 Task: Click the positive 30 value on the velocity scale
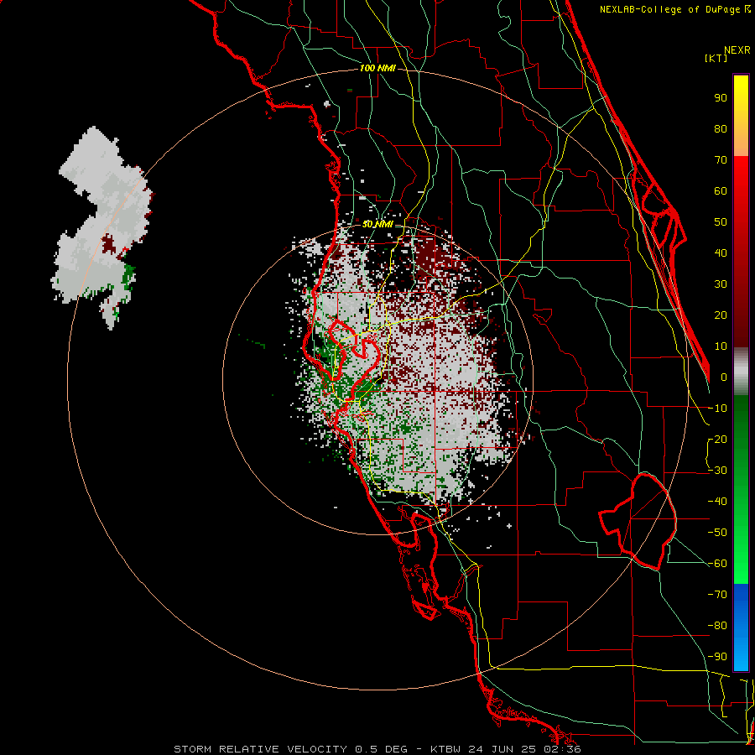[x=721, y=284]
